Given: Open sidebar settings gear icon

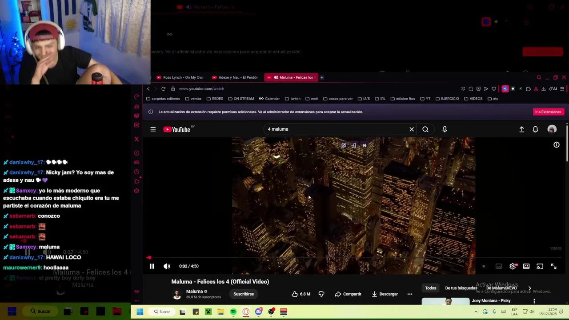Looking at the screenshot, I should click(x=136, y=191).
